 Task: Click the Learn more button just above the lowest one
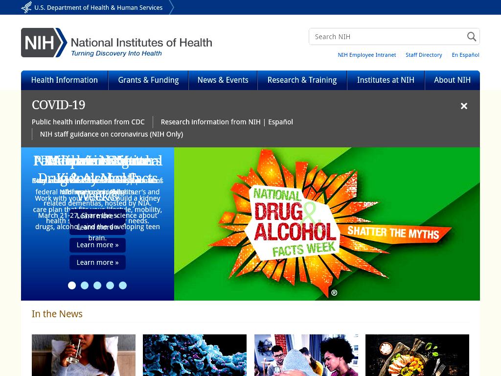tap(97, 245)
